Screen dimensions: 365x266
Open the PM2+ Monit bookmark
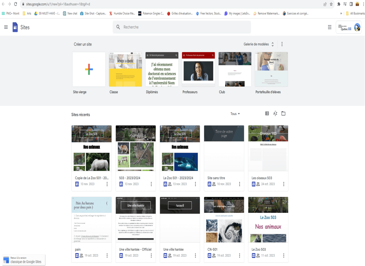tap(11, 13)
